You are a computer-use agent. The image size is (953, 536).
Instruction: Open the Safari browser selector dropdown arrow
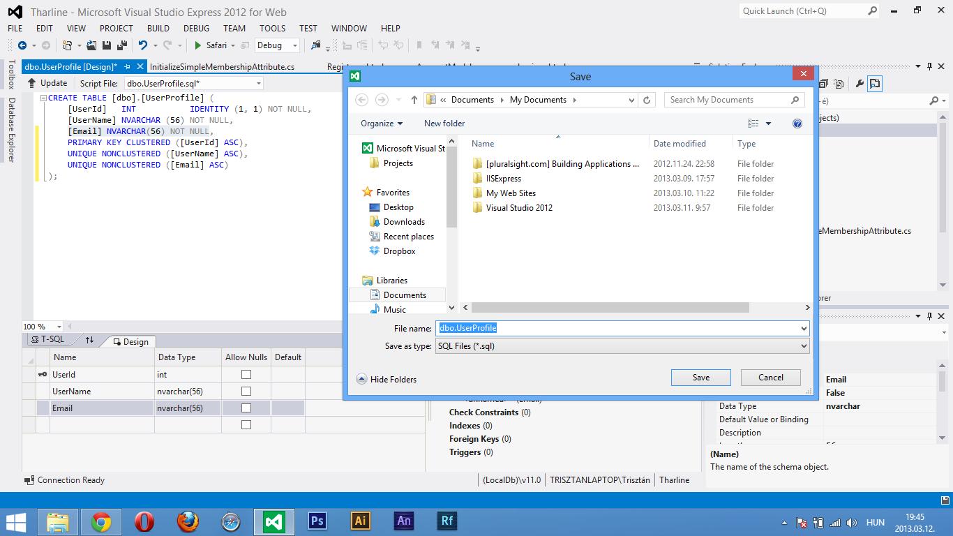click(x=233, y=45)
